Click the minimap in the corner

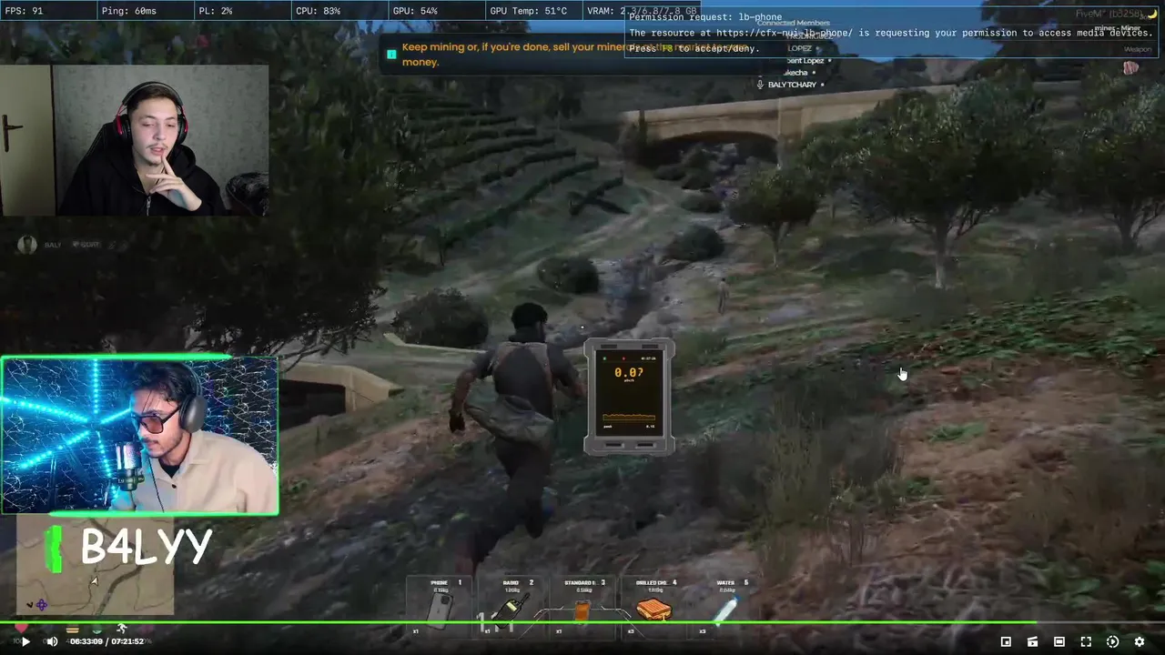tap(96, 566)
